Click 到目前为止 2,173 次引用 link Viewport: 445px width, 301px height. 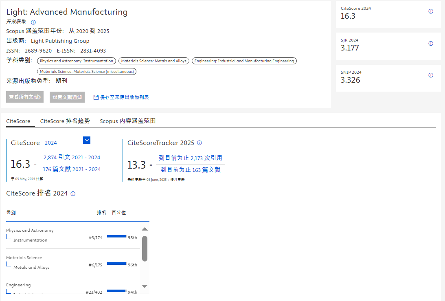pyautogui.click(x=191, y=158)
